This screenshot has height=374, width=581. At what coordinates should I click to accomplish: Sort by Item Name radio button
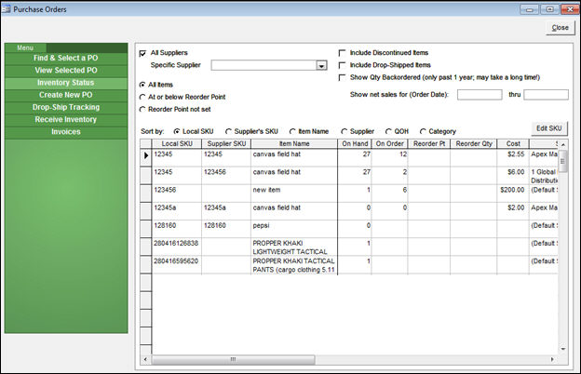tap(292, 131)
